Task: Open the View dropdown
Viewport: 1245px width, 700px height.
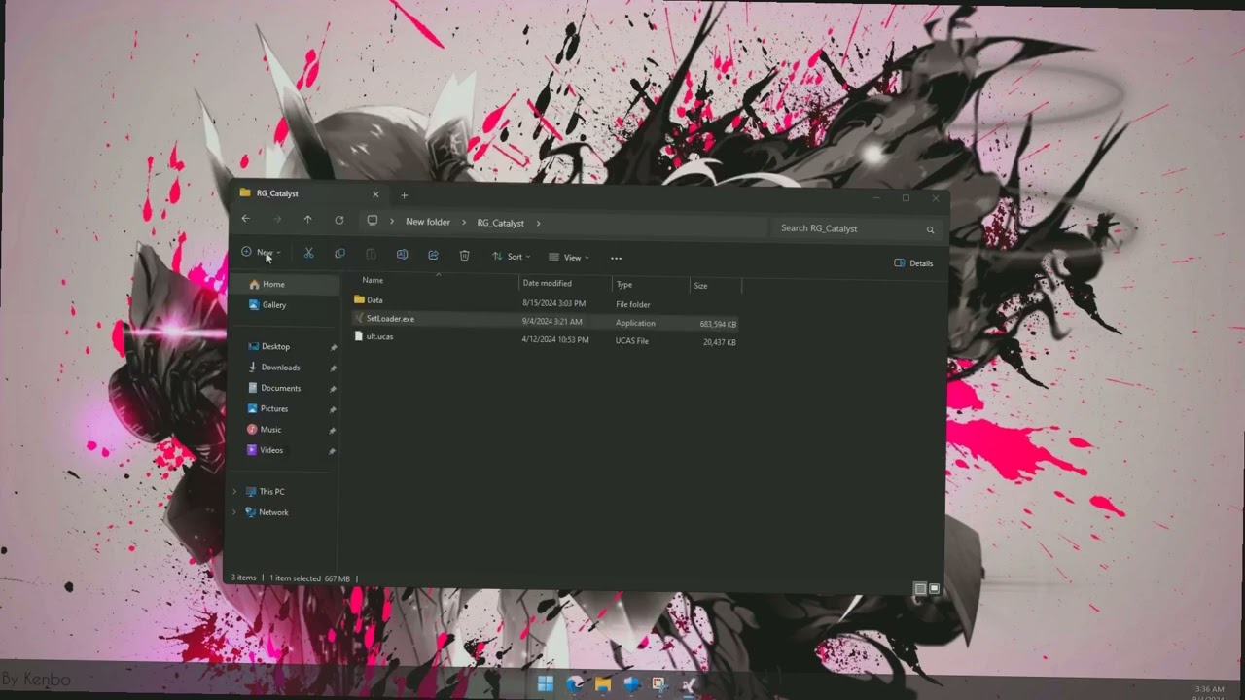Action: point(569,258)
